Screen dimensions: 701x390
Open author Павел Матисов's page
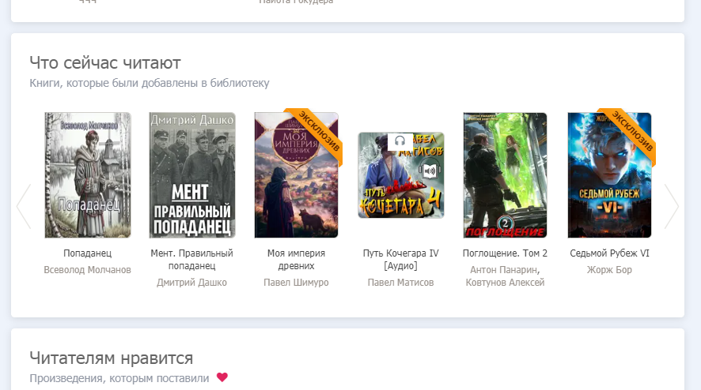click(400, 283)
